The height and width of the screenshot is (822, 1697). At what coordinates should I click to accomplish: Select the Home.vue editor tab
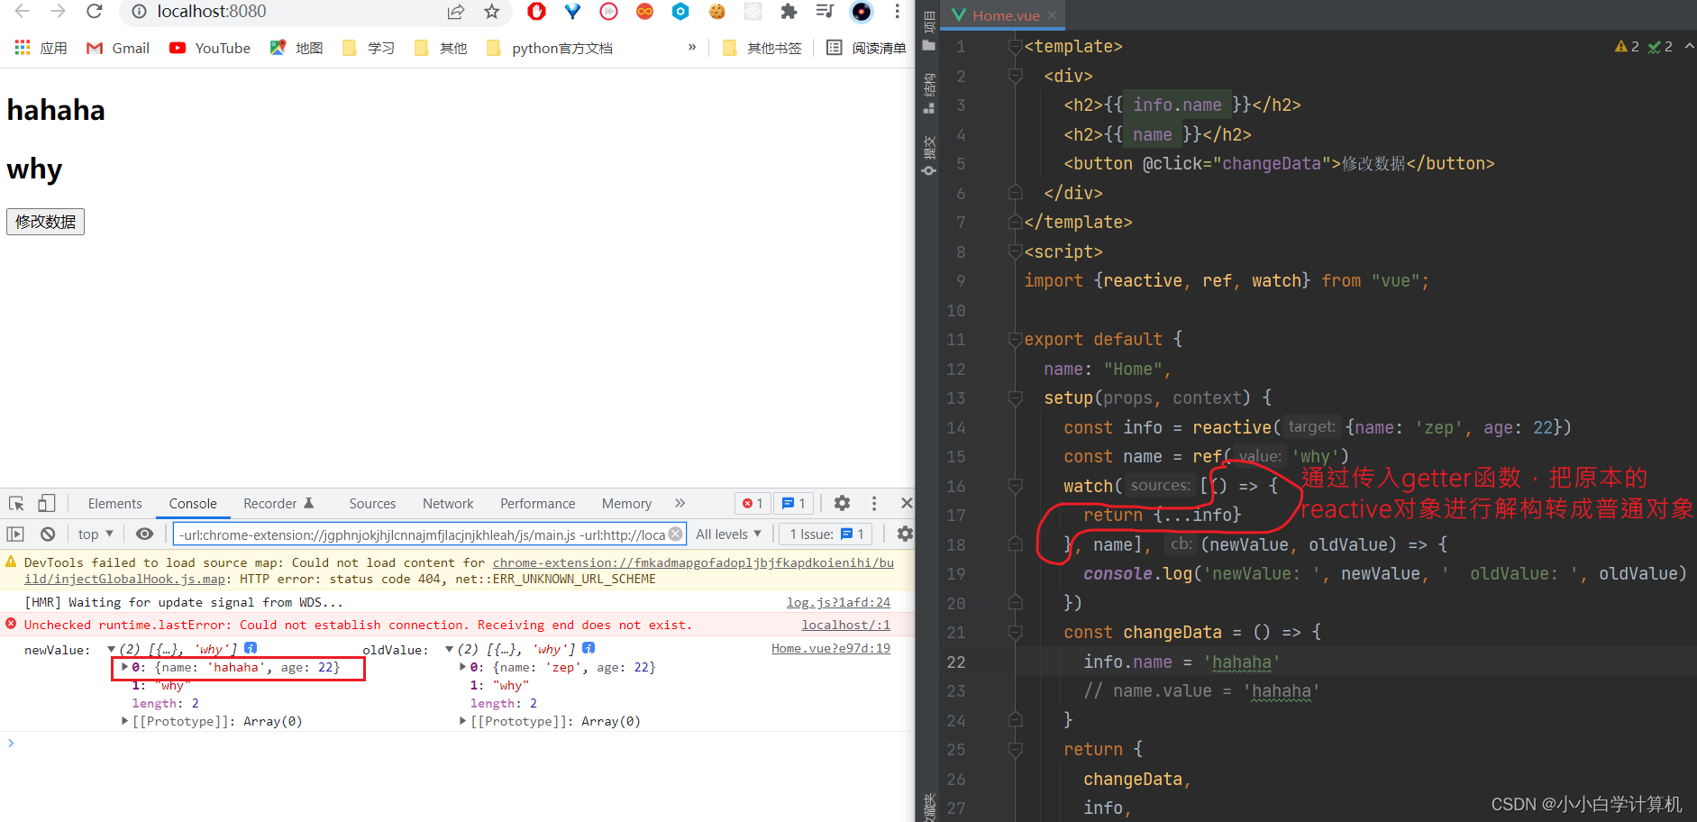pyautogui.click(x=1003, y=15)
